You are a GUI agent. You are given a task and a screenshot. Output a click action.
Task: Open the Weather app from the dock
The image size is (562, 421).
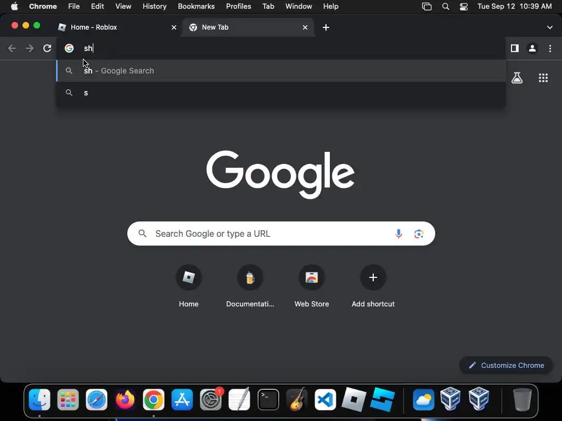(x=423, y=400)
